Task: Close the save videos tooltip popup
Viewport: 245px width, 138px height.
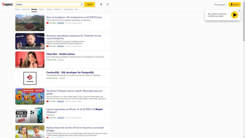Action: tap(239, 11)
